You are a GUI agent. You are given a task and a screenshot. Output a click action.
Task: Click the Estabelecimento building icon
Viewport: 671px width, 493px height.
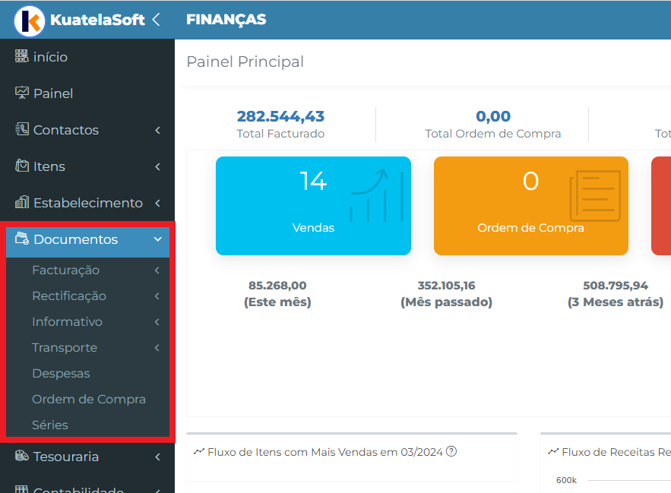point(22,201)
